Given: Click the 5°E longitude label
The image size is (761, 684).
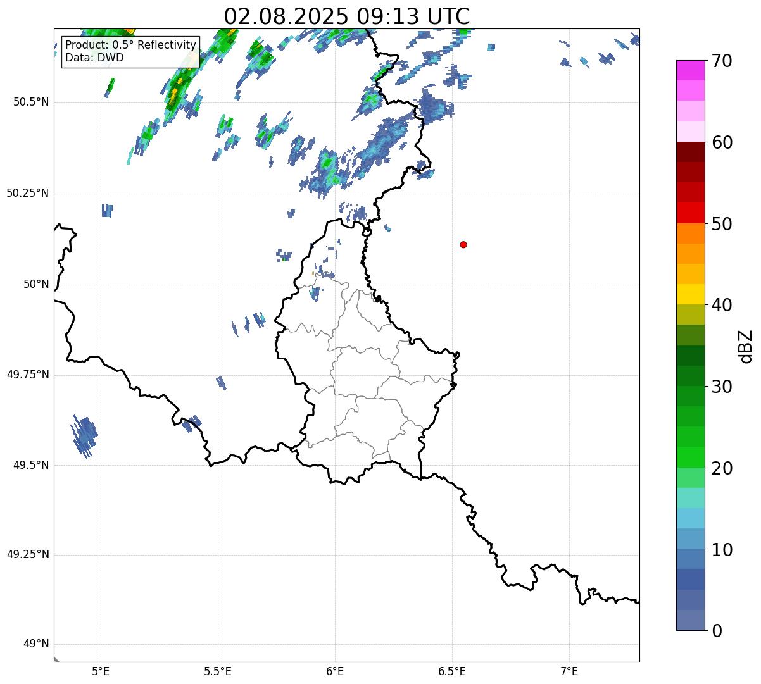Looking at the screenshot, I should [x=101, y=671].
